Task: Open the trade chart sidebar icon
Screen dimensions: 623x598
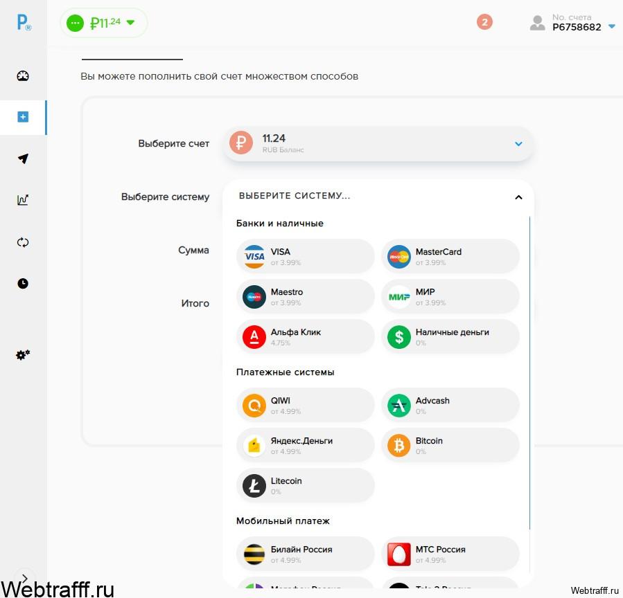Action: point(23,199)
